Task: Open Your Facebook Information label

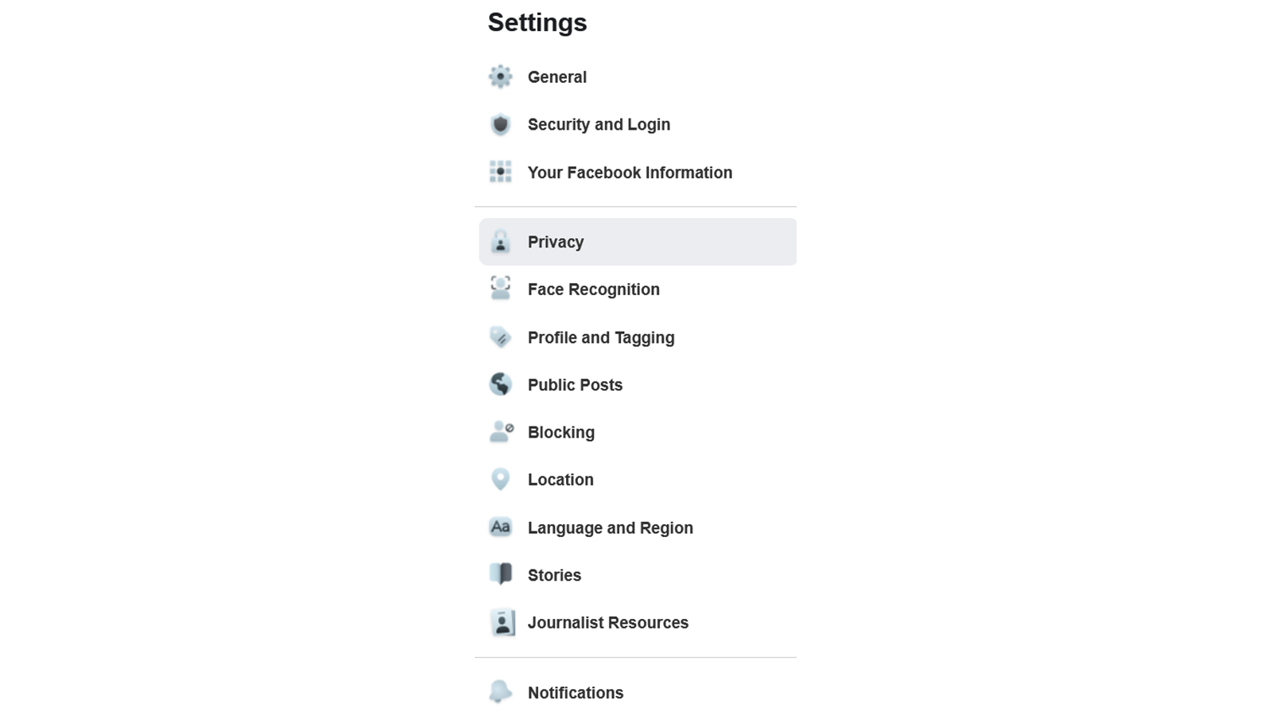Action: click(630, 173)
